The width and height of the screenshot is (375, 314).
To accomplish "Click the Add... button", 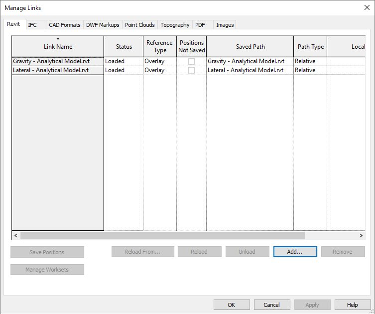I will 295,252.
